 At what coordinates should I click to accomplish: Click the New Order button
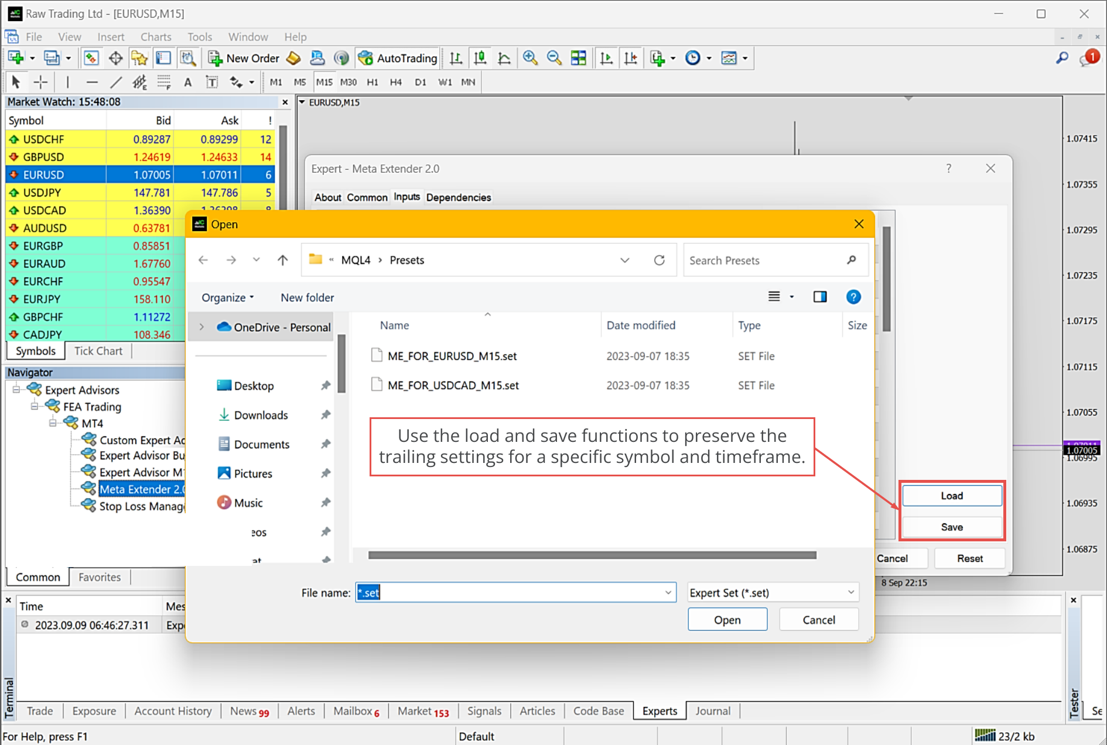244,58
